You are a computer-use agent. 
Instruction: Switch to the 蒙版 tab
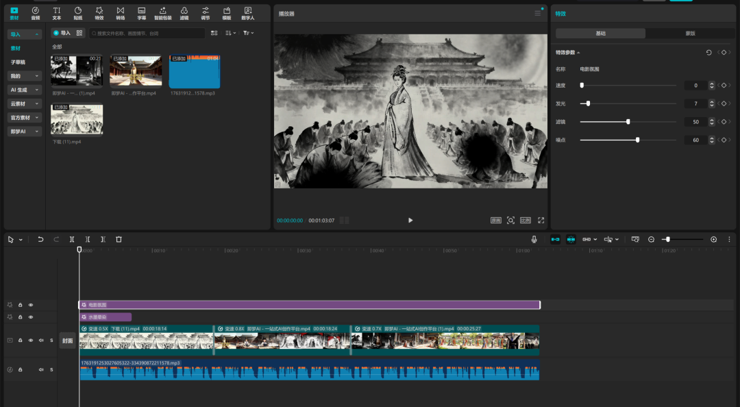(x=690, y=33)
